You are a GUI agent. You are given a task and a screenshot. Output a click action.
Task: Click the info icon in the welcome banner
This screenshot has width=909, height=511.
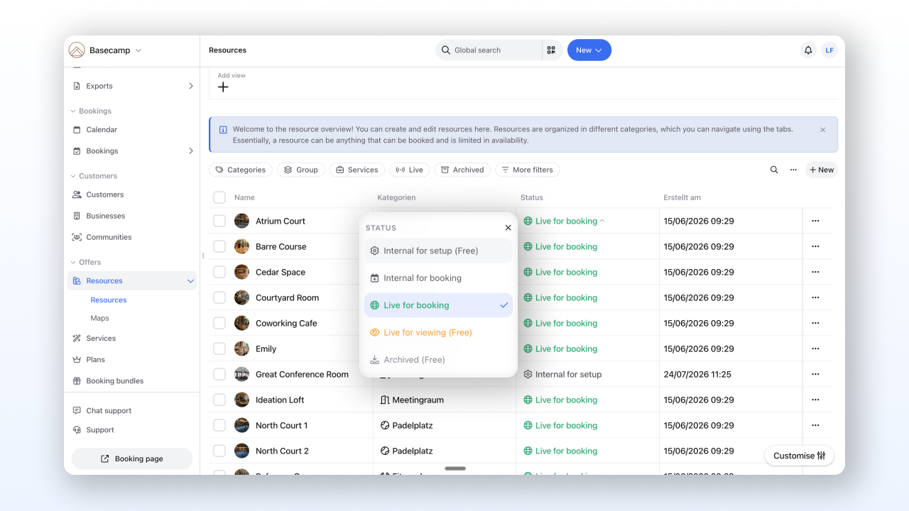click(223, 130)
